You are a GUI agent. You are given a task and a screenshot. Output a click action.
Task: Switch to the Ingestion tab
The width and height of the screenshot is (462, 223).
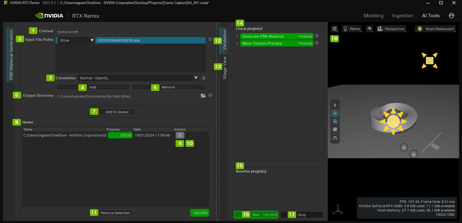403,16
